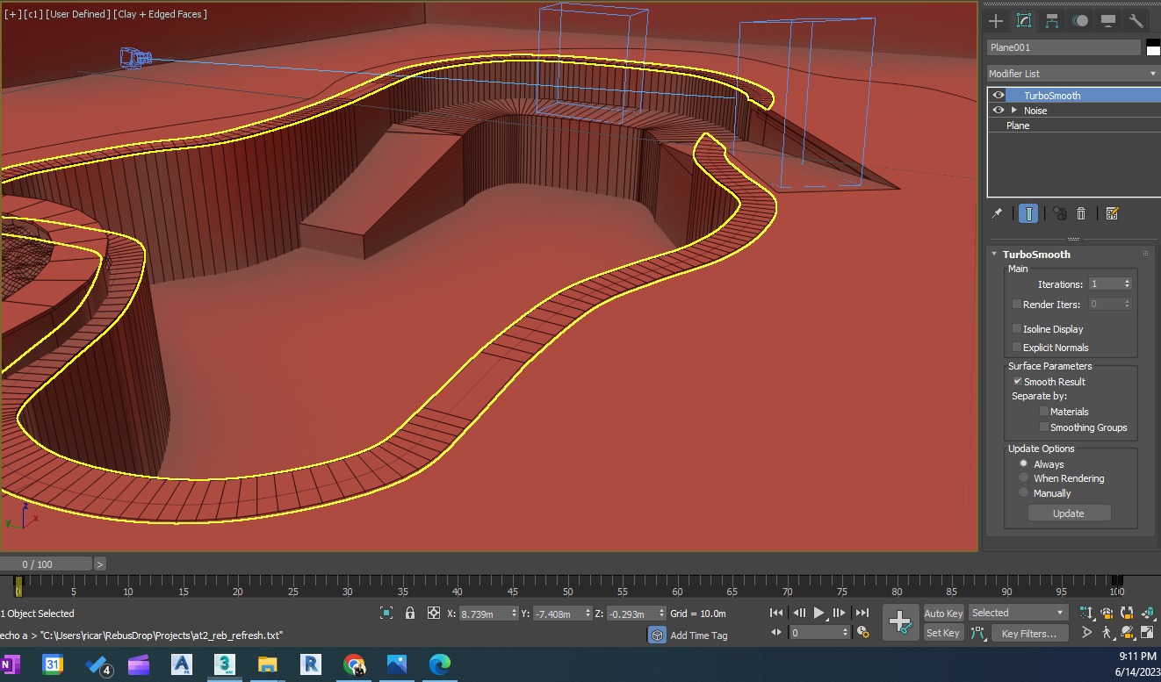Open 3ds Max in the taskbar
This screenshot has width=1161, height=682.
[x=225, y=664]
